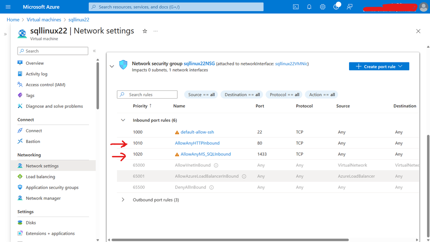
Task: Click the resource menu vertical scrollbar
Action: (x=98, y=86)
